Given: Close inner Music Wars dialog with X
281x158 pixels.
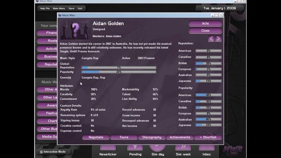Looking at the screenshot, I should (x=221, y=15).
